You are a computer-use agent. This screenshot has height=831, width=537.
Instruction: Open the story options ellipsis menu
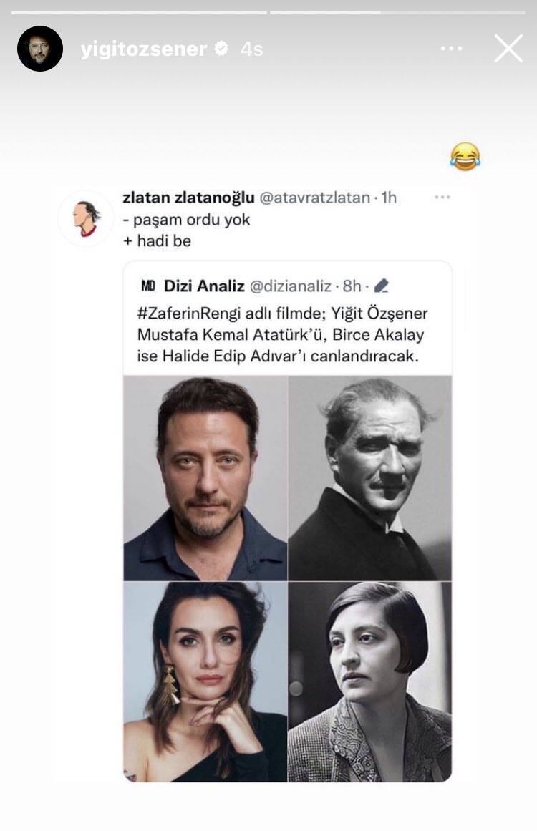(451, 47)
